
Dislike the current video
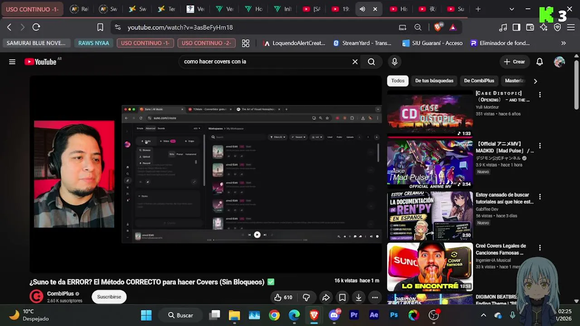point(306,297)
